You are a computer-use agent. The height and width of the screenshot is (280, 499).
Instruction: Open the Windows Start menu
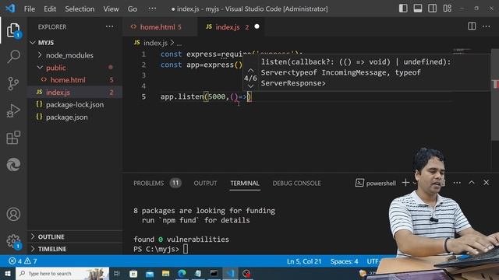pos(8,273)
